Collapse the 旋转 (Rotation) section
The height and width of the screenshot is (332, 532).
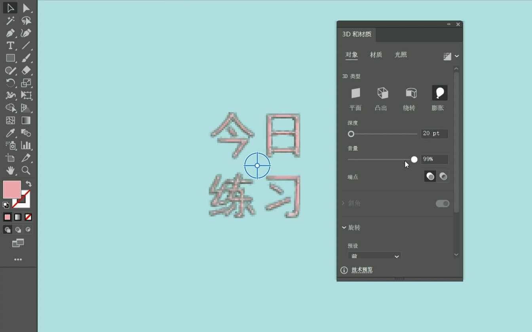(x=344, y=227)
